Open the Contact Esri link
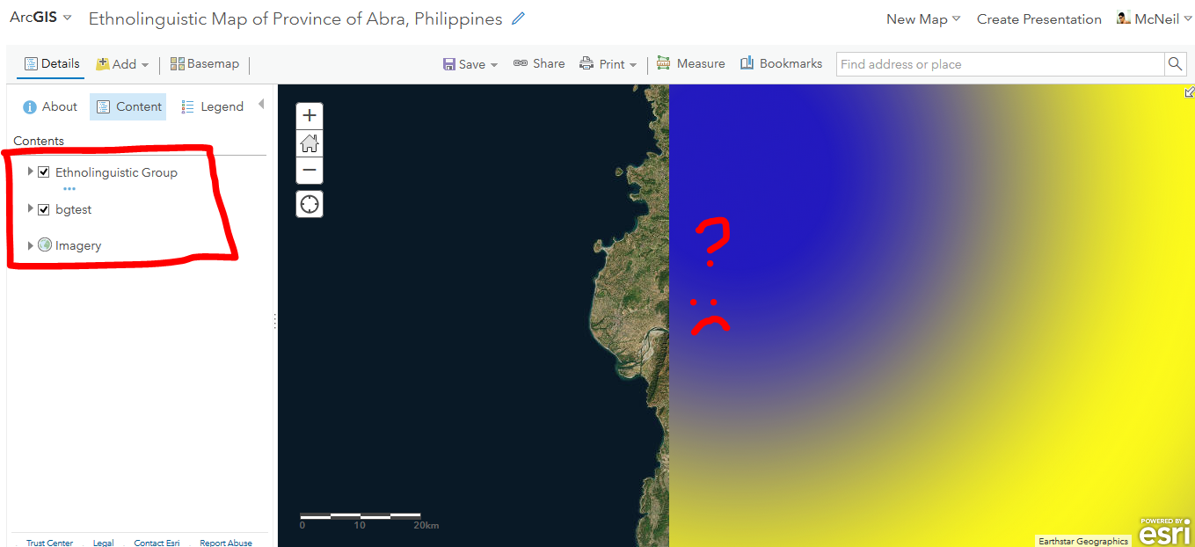 pos(157,543)
